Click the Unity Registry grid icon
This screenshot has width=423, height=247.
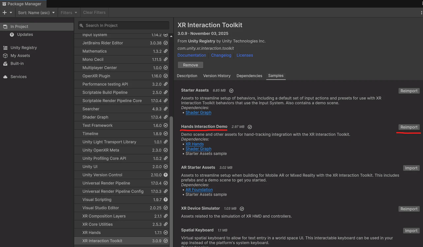tap(5, 48)
